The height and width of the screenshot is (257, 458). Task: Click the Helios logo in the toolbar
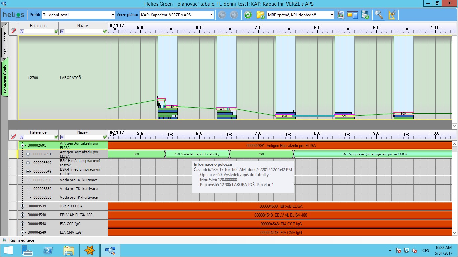tap(13, 15)
